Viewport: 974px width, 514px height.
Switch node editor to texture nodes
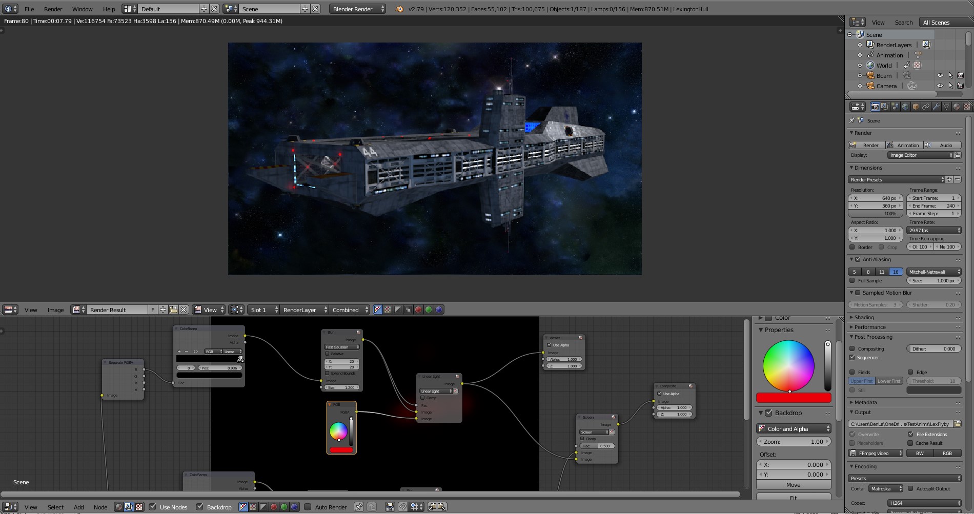pos(139,507)
